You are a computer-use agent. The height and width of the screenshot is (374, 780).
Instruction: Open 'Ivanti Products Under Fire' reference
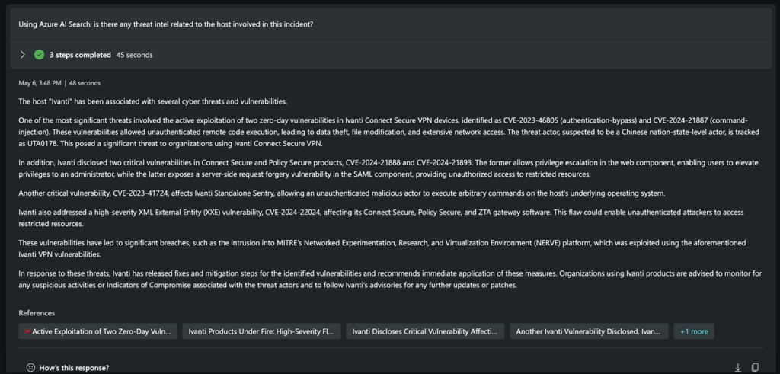coord(260,331)
